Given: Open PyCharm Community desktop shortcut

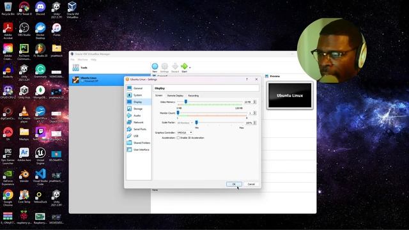Looking at the screenshot, I should pos(24,52).
